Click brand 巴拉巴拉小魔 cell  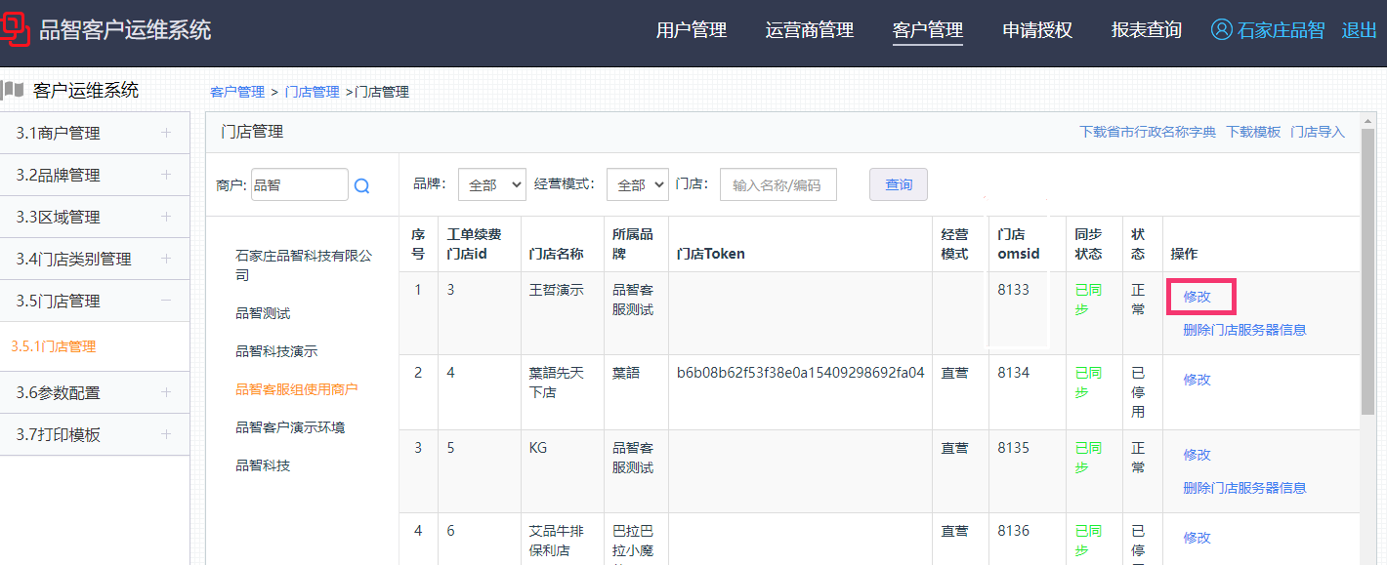633,545
